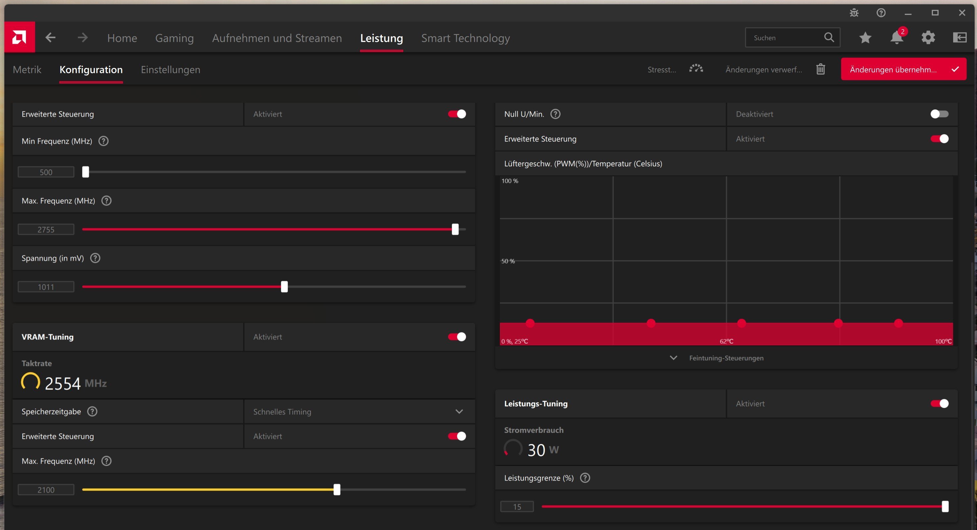Screen dimensions: 977x530
Task: Open the settings gear icon
Action: click(x=928, y=37)
